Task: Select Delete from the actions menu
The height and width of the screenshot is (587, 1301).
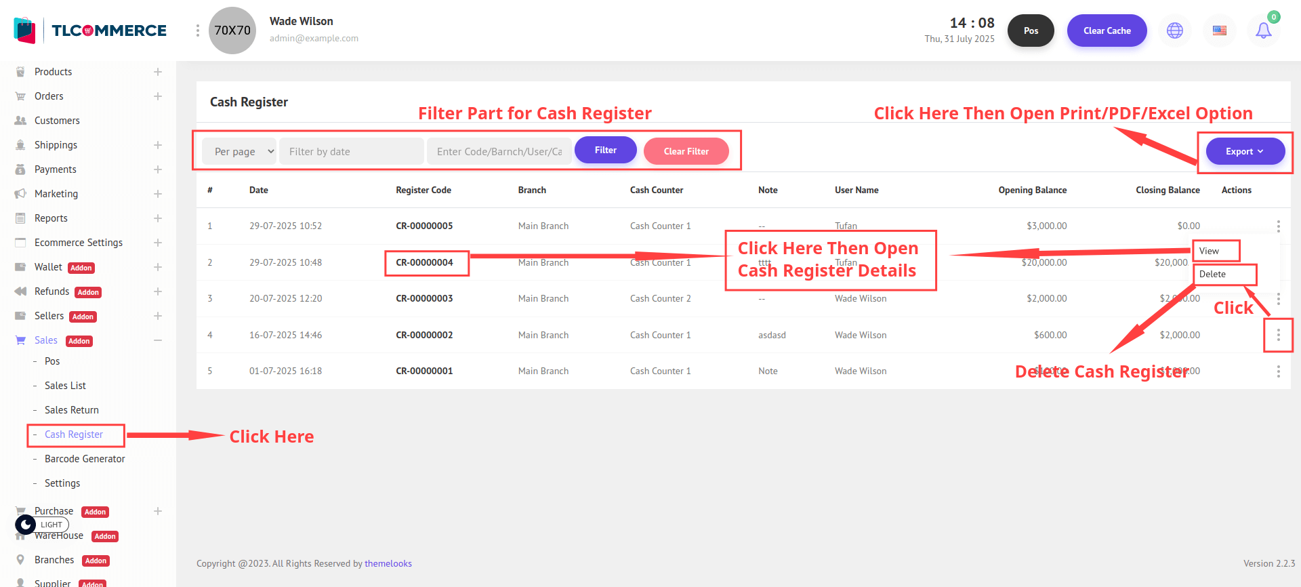Action: pyautogui.click(x=1212, y=275)
